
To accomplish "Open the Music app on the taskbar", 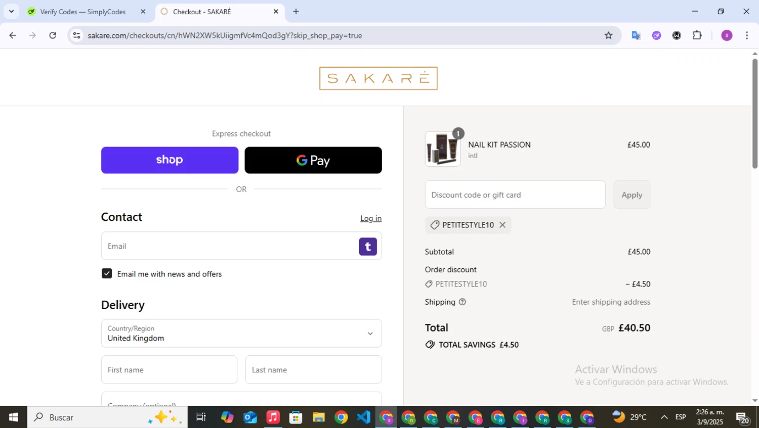I will pyautogui.click(x=273, y=417).
